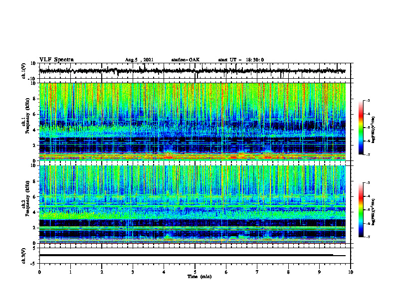Click time axis tick label '3'
The width and height of the screenshot is (395, 305).
point(133,272)
